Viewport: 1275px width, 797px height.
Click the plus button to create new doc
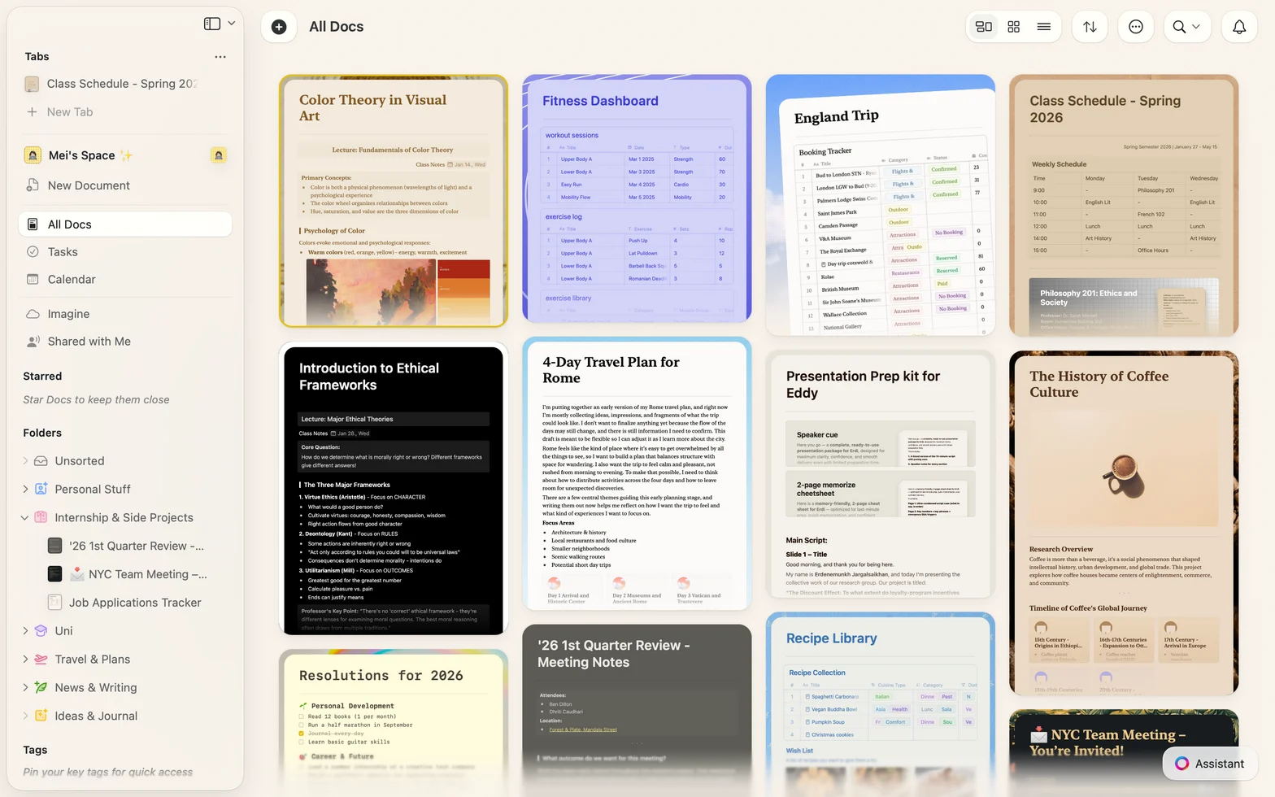point(279,27)
